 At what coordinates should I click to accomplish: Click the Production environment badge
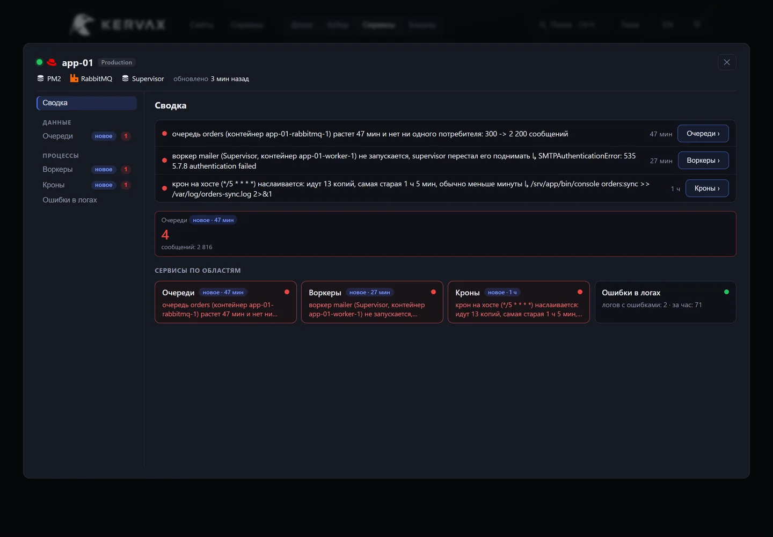pyautogui.click(x=116, y=62)
